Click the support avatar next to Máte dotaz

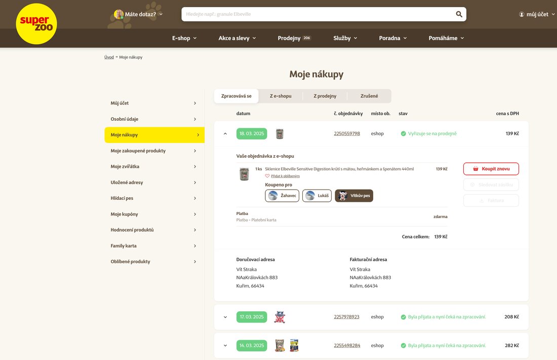pyautogui.click(x=118, y=14)
